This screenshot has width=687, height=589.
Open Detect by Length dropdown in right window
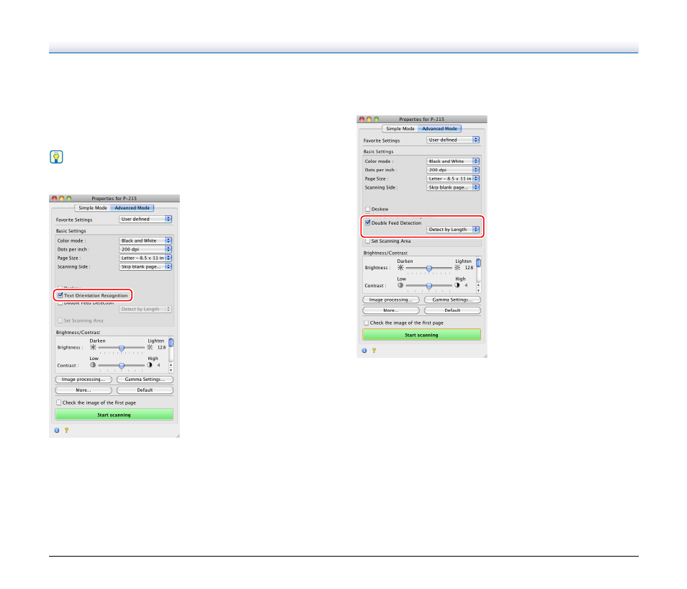453,230
